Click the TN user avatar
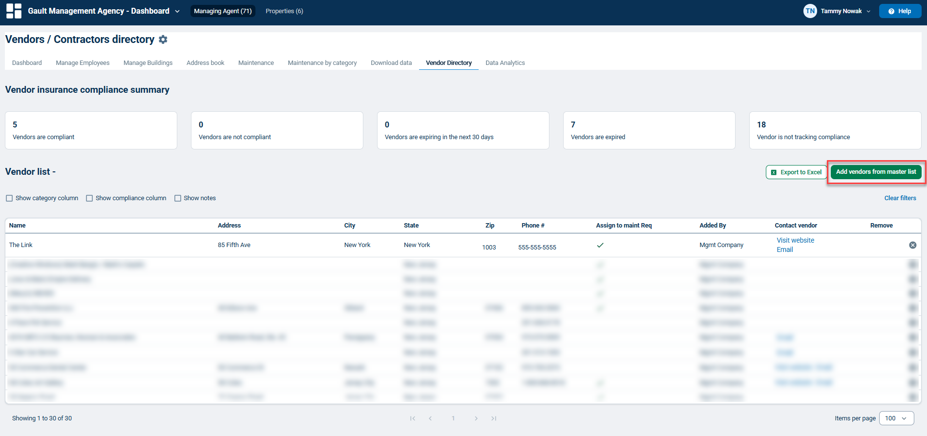 tap(810, 11)
